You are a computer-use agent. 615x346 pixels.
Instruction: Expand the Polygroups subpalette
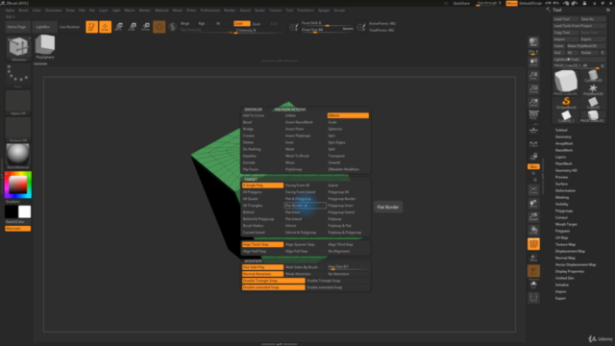[564, 210]
